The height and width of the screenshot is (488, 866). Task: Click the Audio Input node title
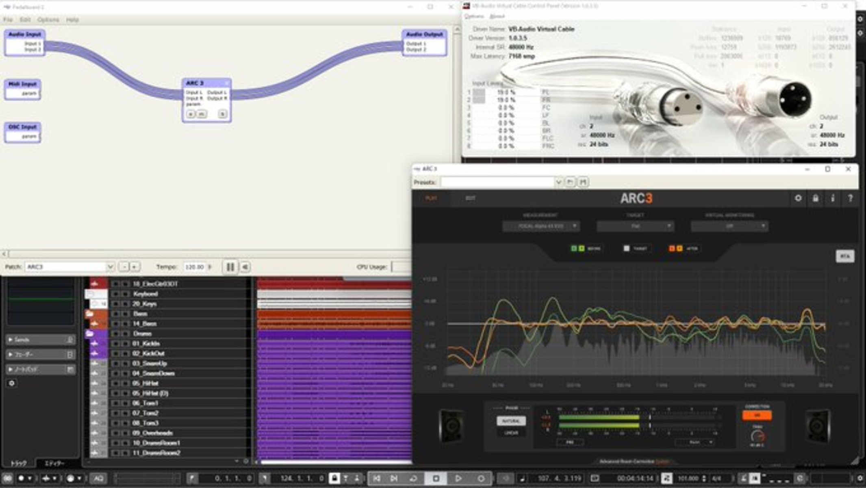click(25, 34)
